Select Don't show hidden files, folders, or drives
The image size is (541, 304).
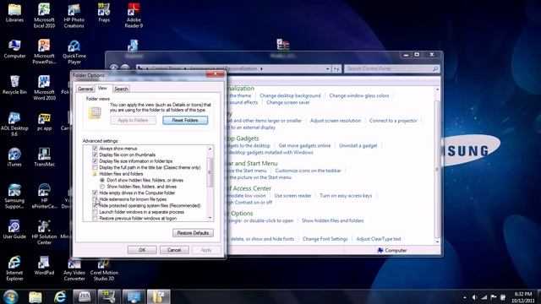[x=102, y=180]
